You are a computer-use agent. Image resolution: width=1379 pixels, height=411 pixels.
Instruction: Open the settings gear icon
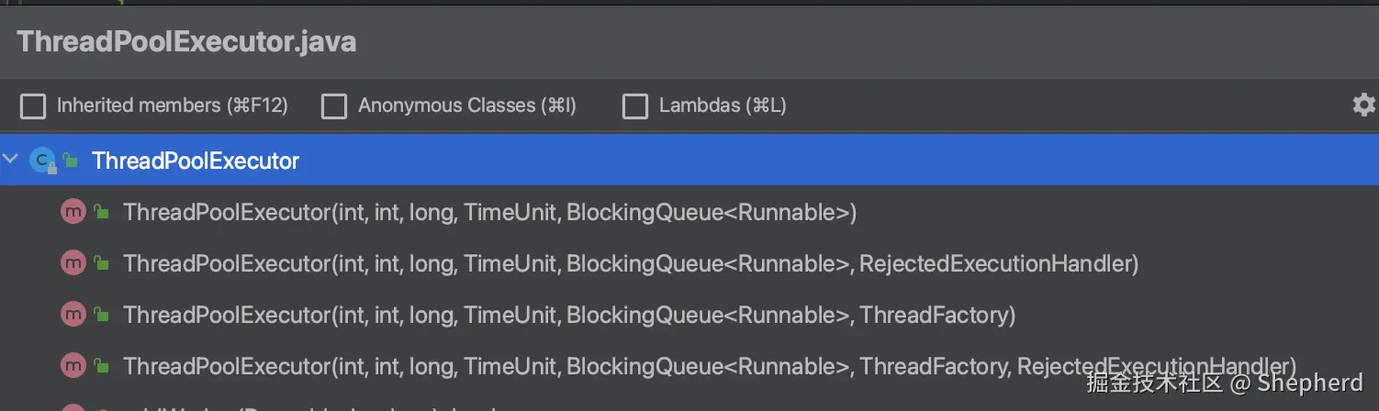click(x=1363, y=105)
